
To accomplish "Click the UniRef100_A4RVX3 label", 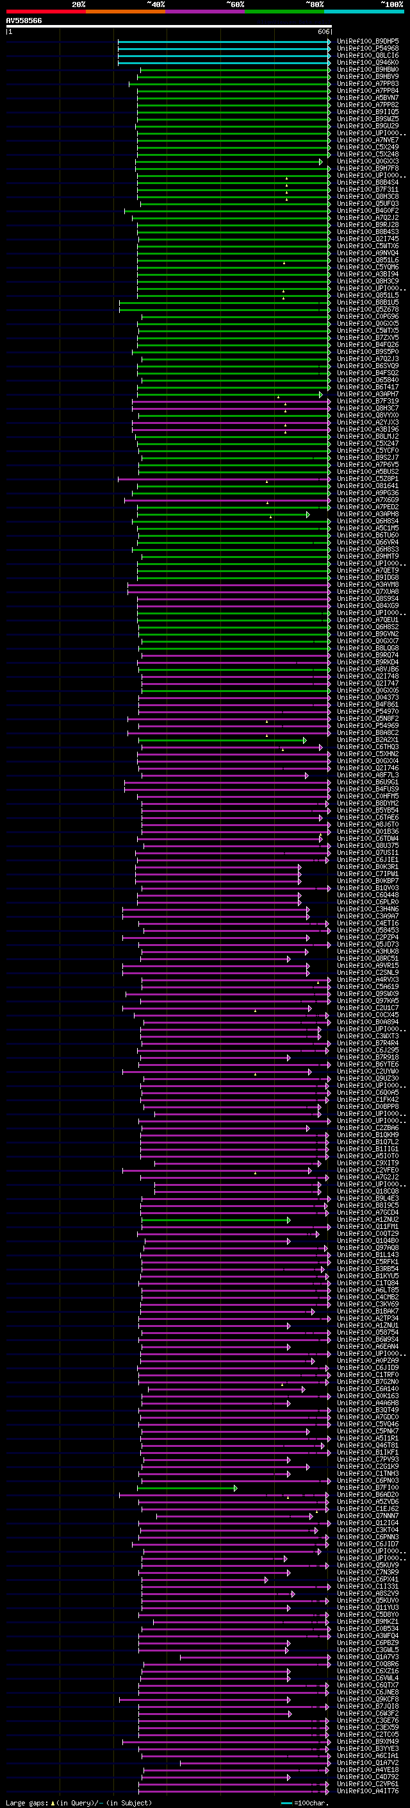I will [368, 979].
